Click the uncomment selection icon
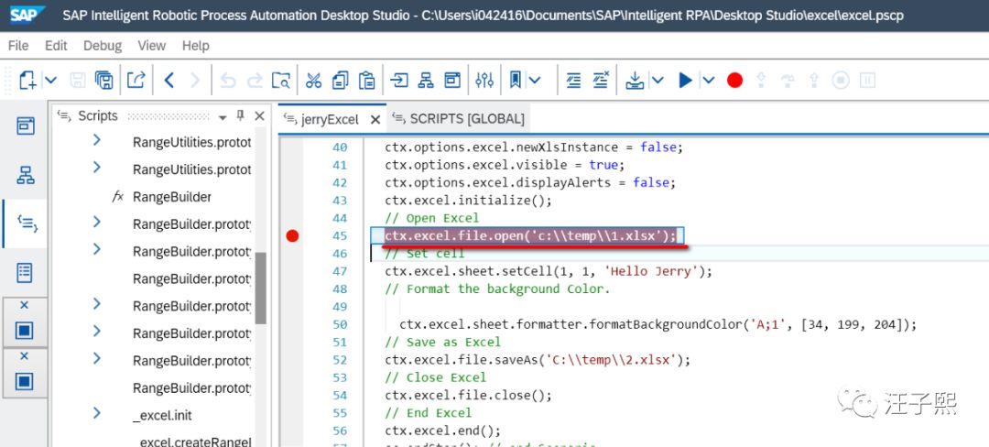 point(601,80)
